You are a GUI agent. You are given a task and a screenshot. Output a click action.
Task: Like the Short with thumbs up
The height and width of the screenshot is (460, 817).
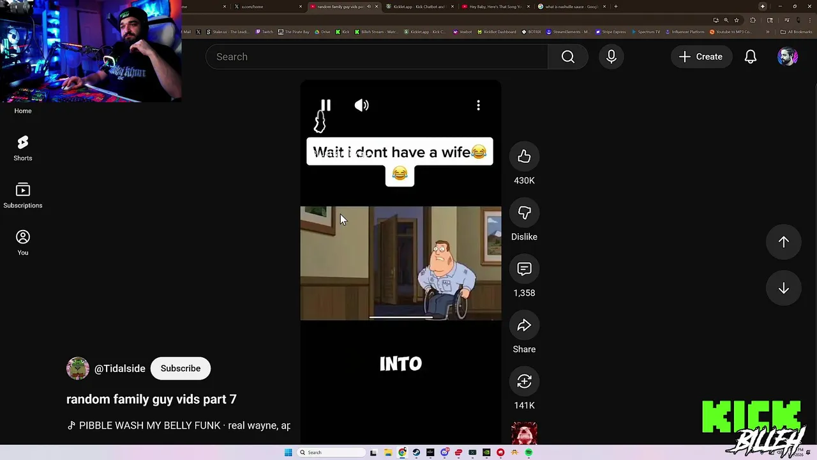524,157
